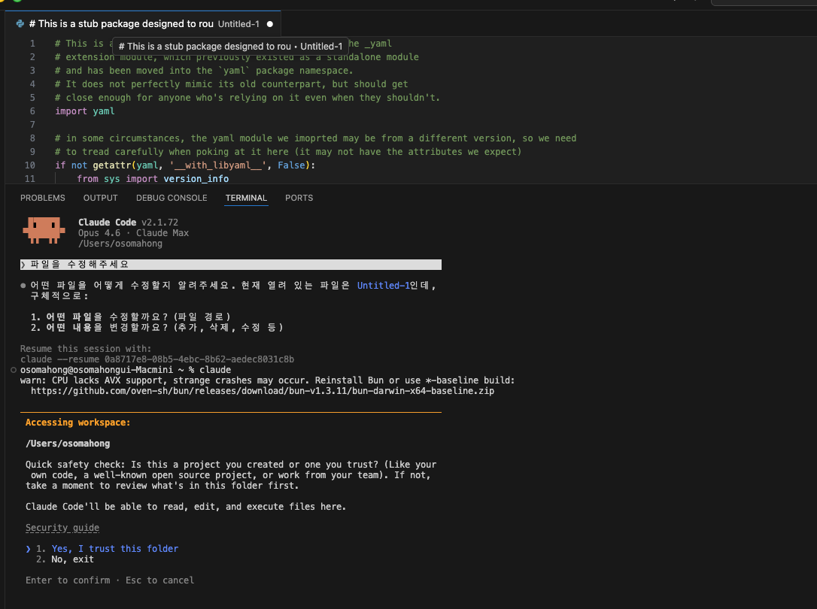This screenshot has width=817, height=609.
Task: Click line number 10 in the gutter
Action: [30, 165]
